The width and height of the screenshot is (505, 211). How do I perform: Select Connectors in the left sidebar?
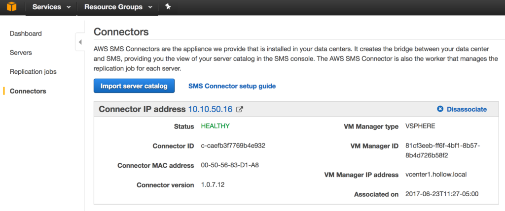[x=28, y=91]
